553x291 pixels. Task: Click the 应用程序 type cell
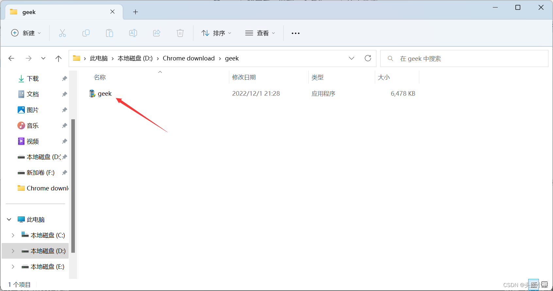tap(323, 94)
